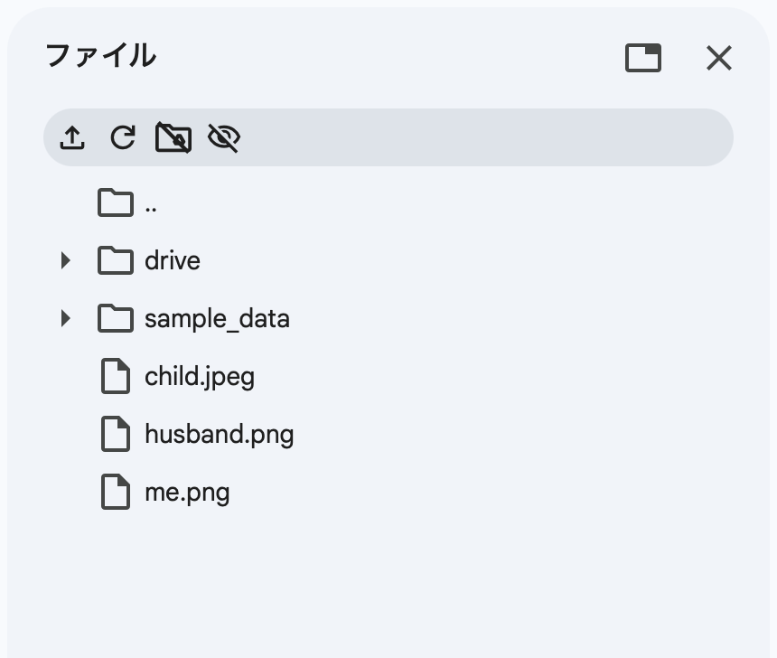
Task: Select the drive folder name
Action: pyautogui.click(x=172, y=260)
